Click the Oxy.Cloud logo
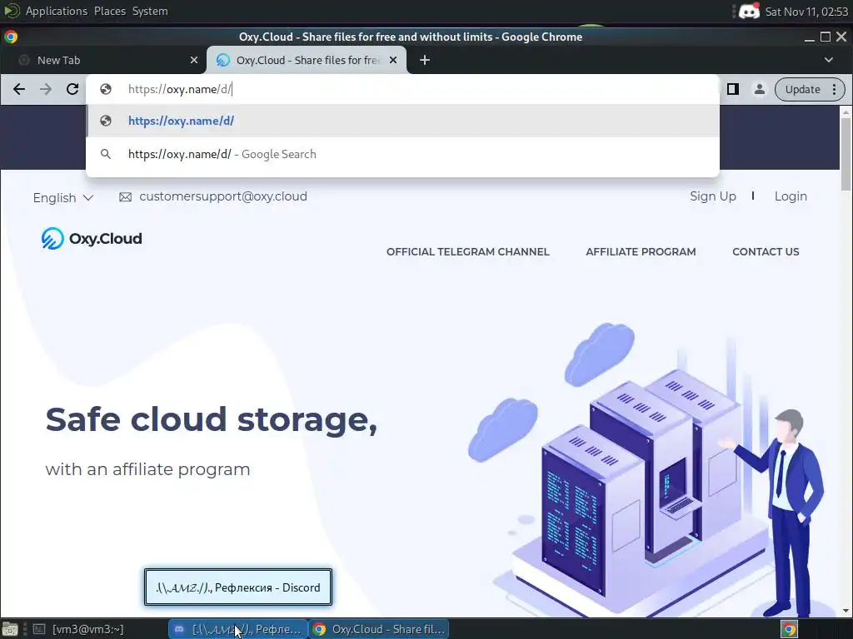853x639 pixels. (92, 239)
